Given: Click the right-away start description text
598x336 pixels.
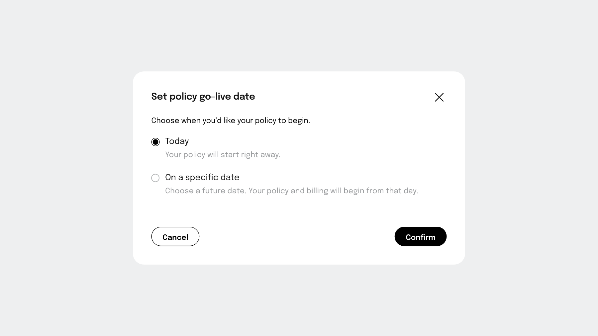Looking at the screenshot, I should (x=223, y=155).
